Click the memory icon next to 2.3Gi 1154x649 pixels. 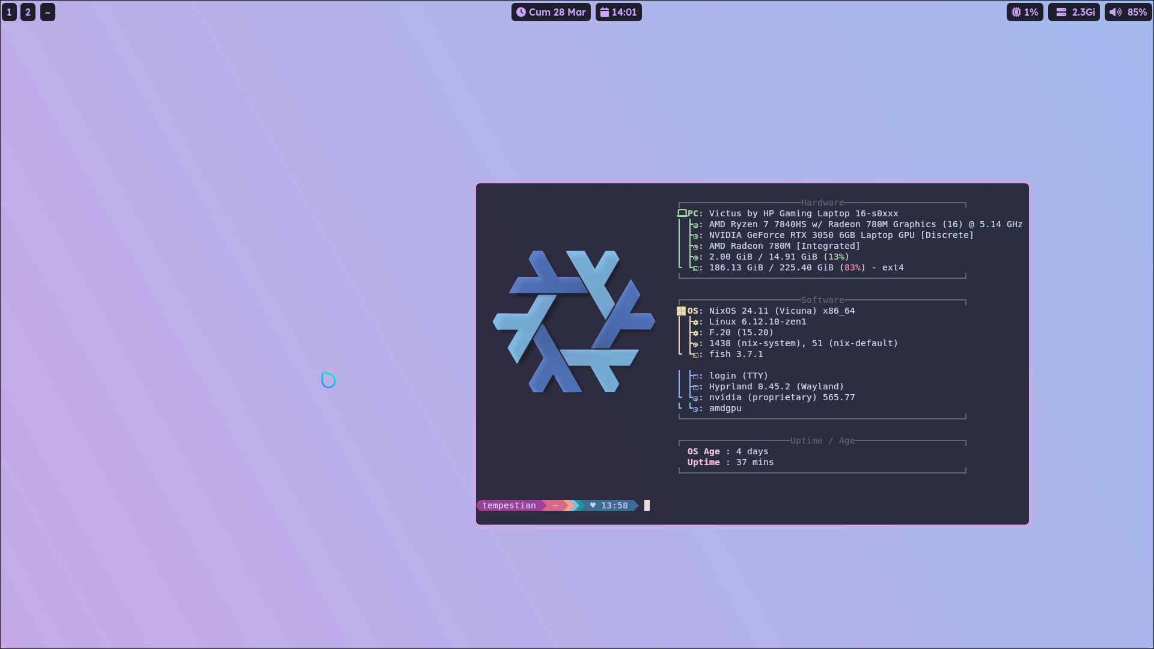click(1061, 12)
